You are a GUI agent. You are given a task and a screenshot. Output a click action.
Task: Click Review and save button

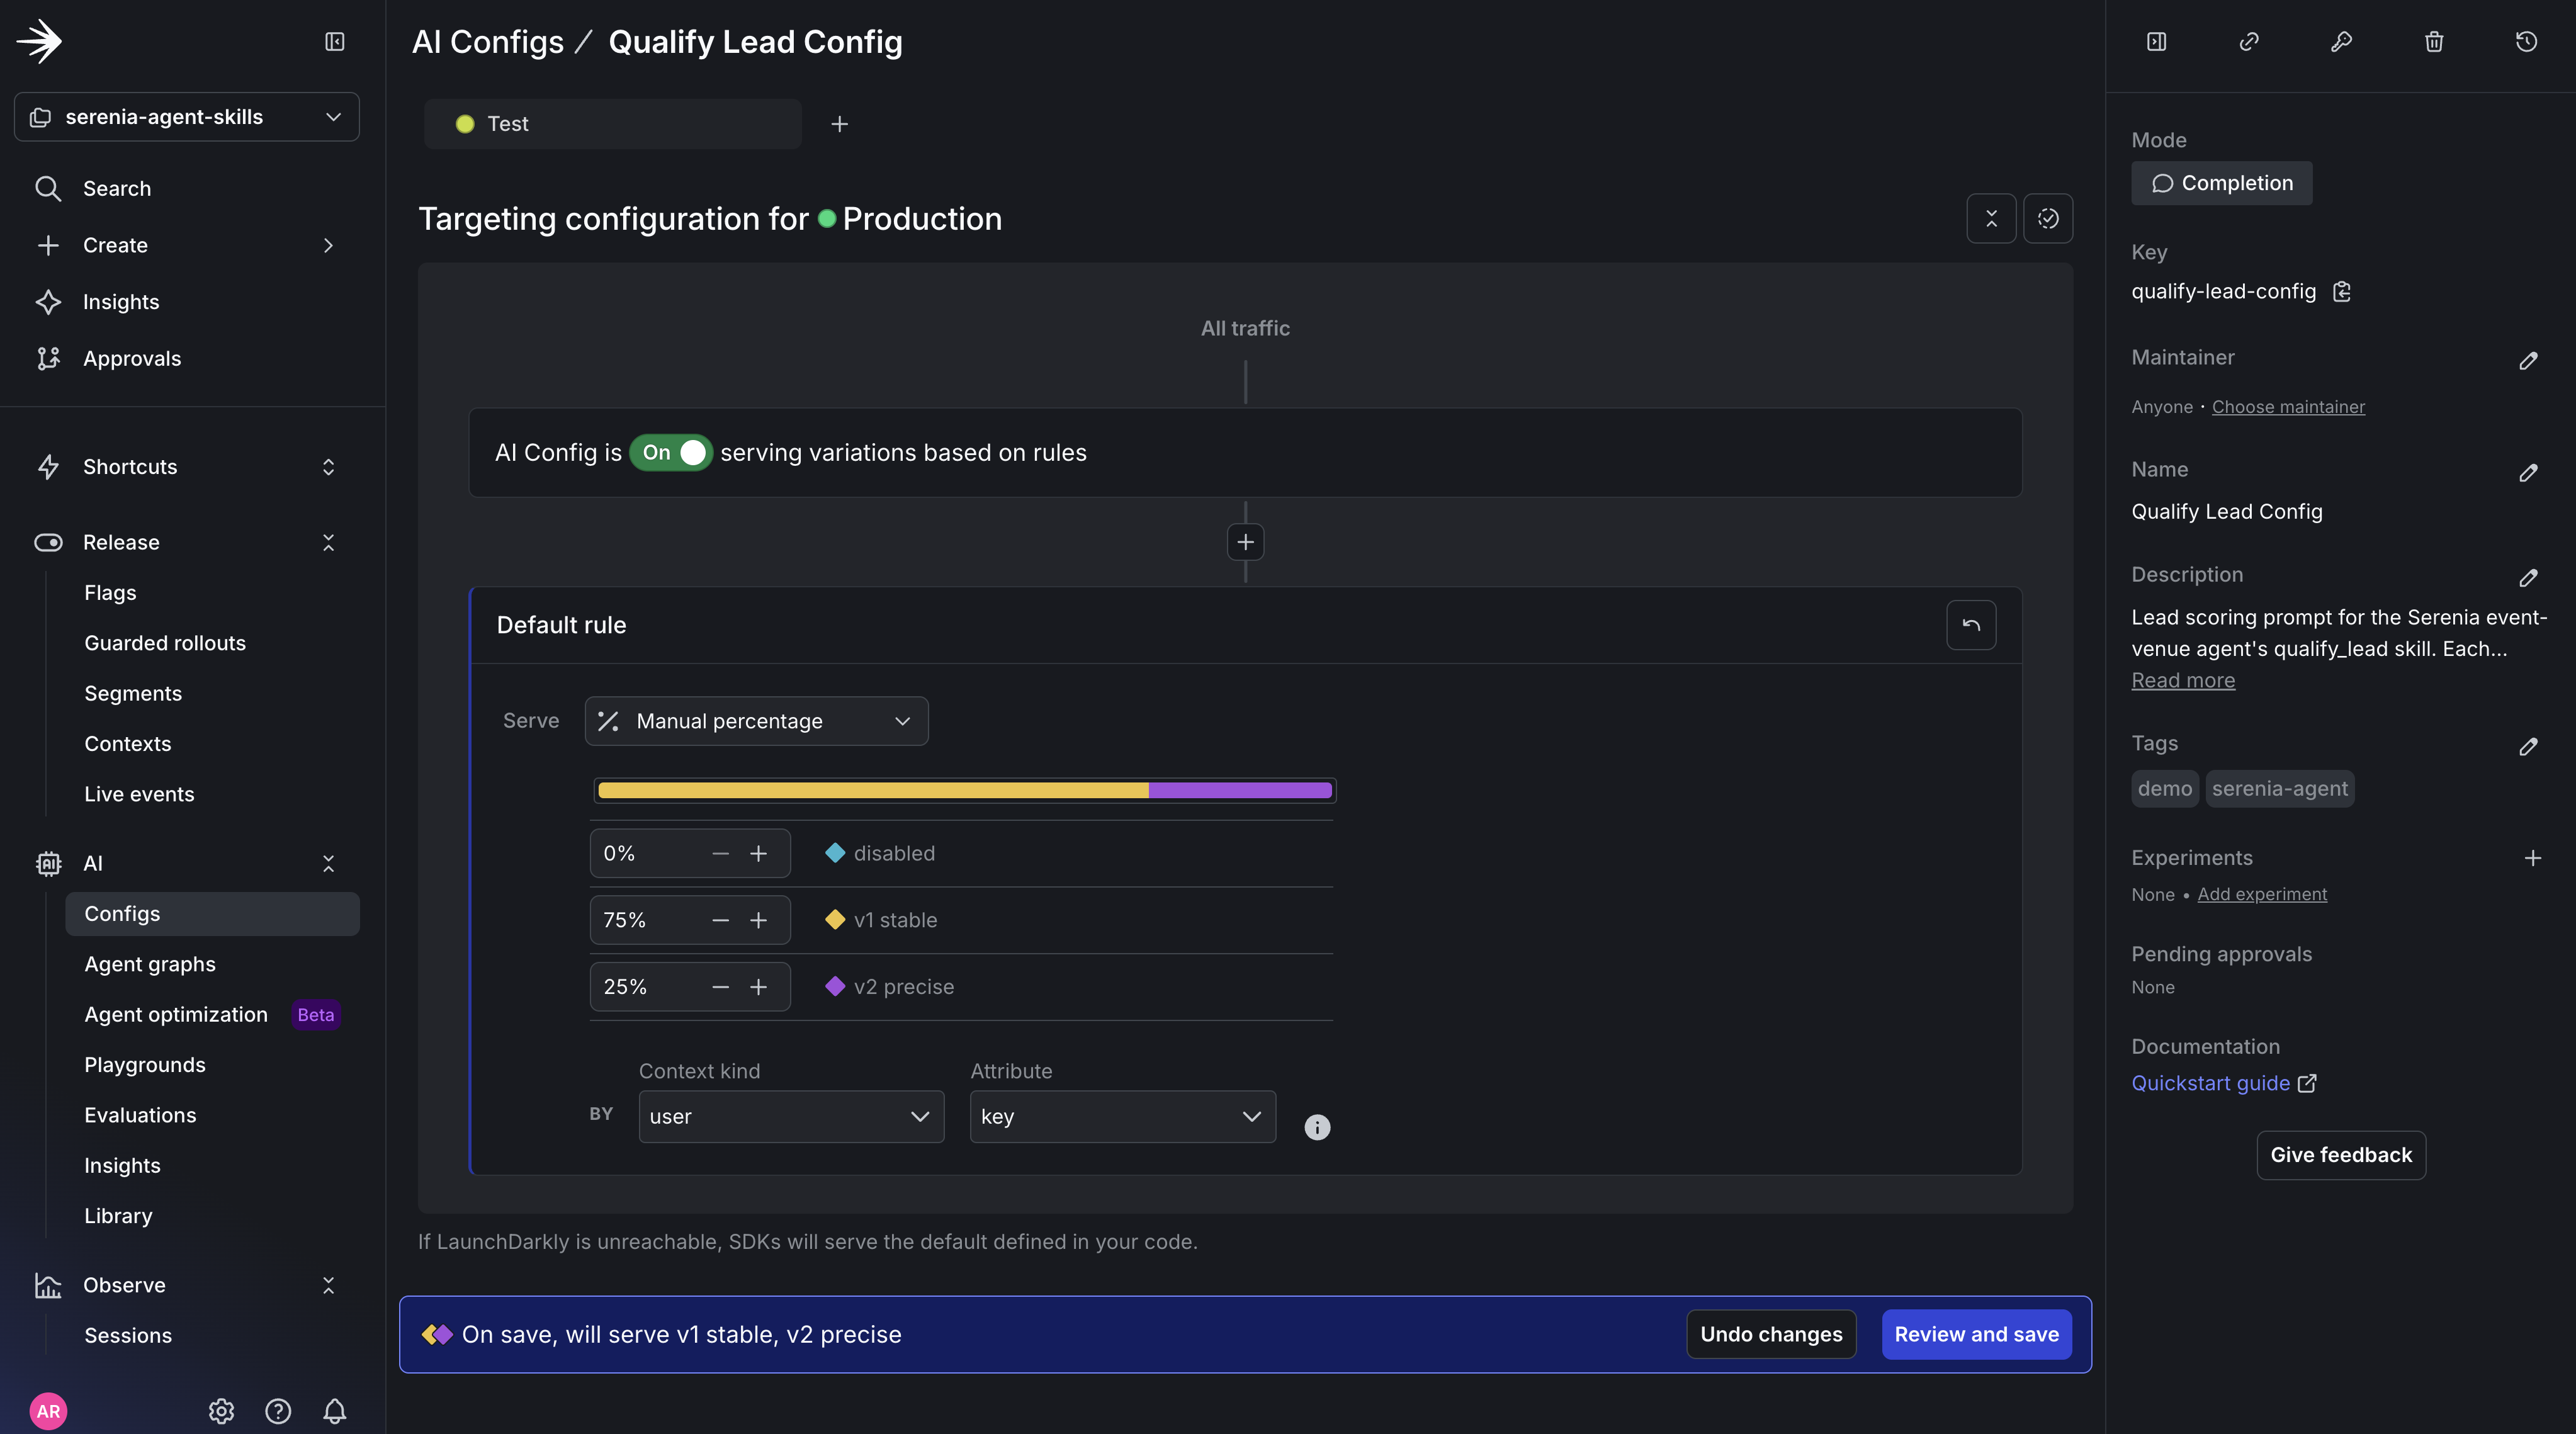[x=1976, y=1334]
